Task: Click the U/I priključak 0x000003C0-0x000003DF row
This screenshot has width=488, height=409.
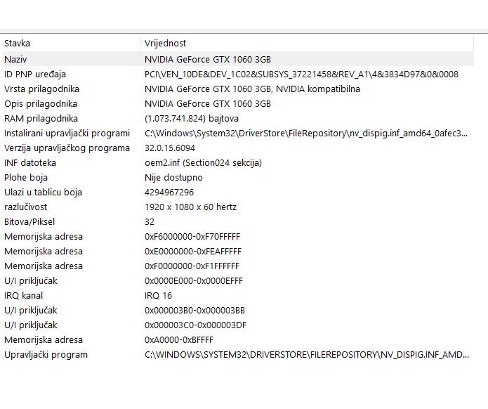Action: pos(194,325)
